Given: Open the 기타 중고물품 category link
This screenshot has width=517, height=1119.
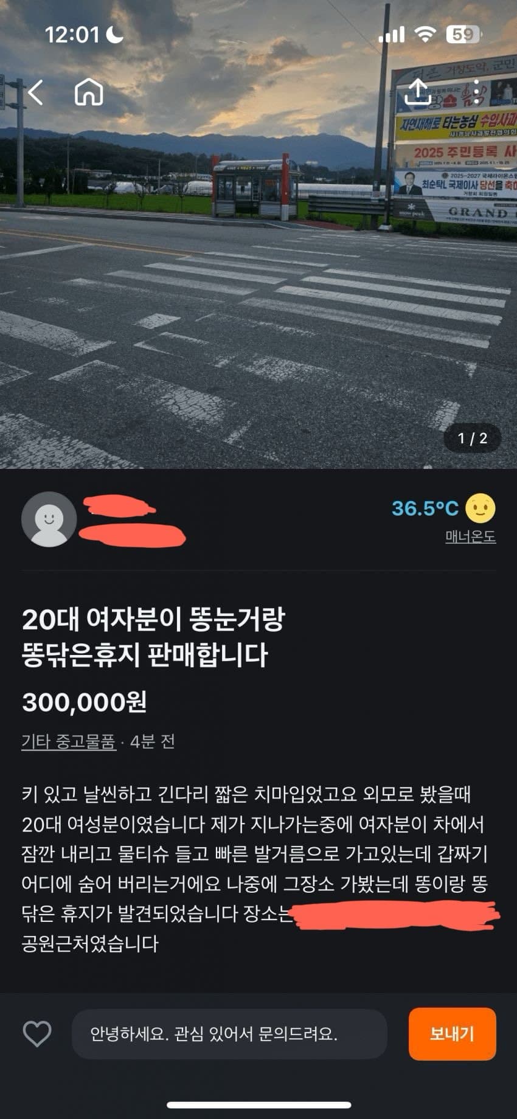Looking at the screenshot, I should (69, 741).
